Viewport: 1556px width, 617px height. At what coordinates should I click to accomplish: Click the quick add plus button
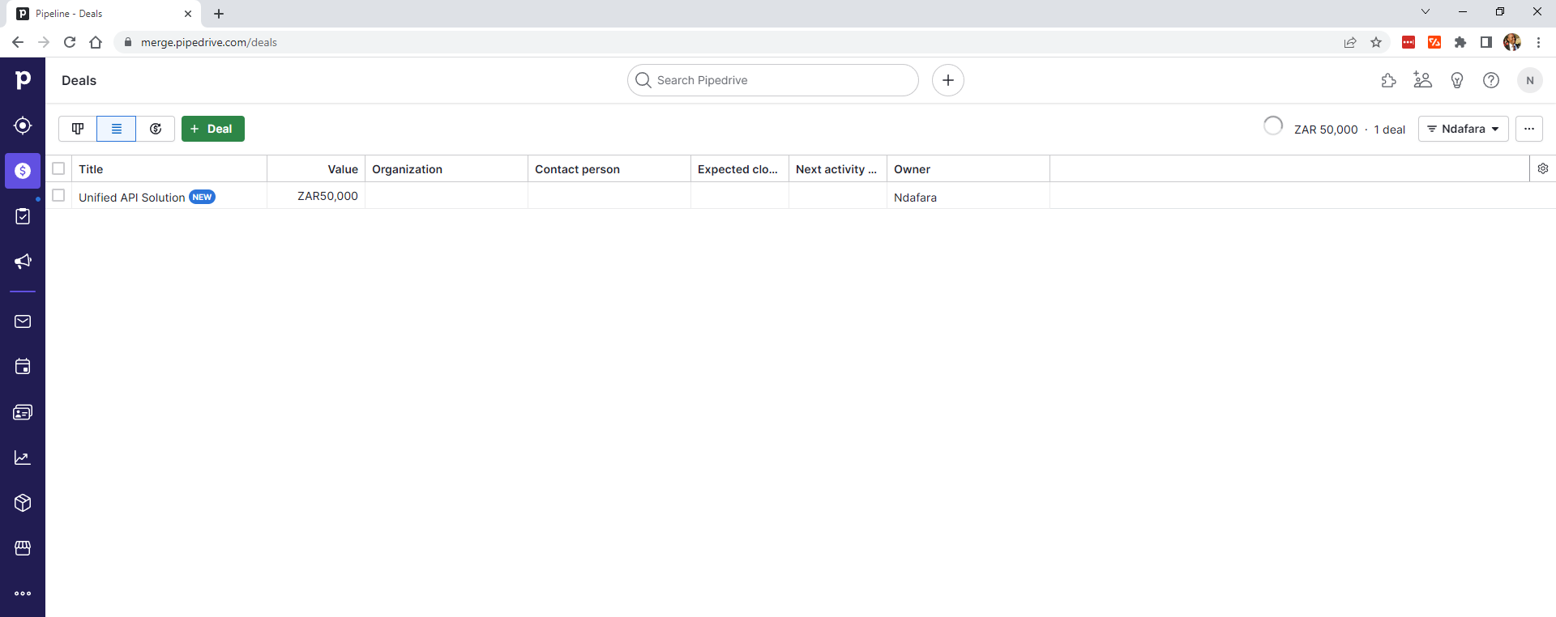tap(948, 80)
